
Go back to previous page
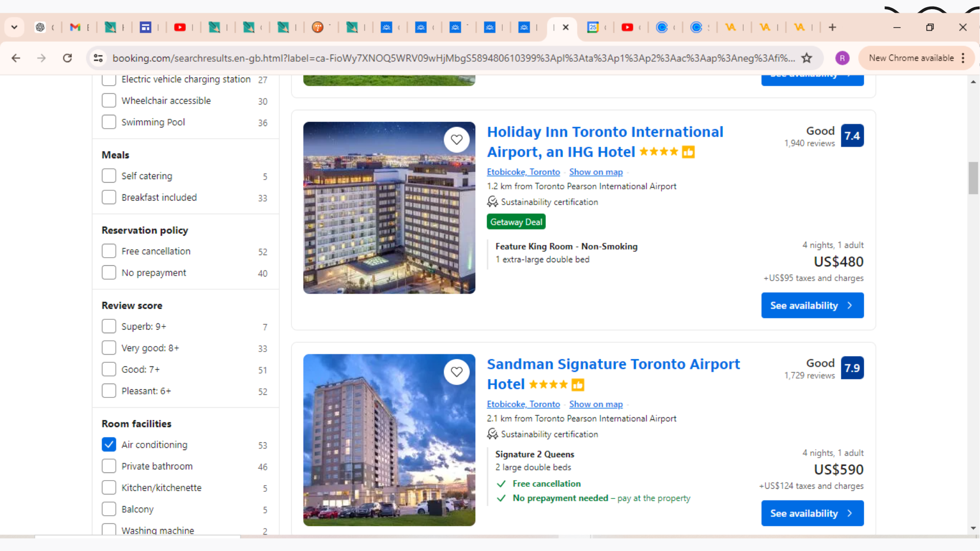coord(16,58)
